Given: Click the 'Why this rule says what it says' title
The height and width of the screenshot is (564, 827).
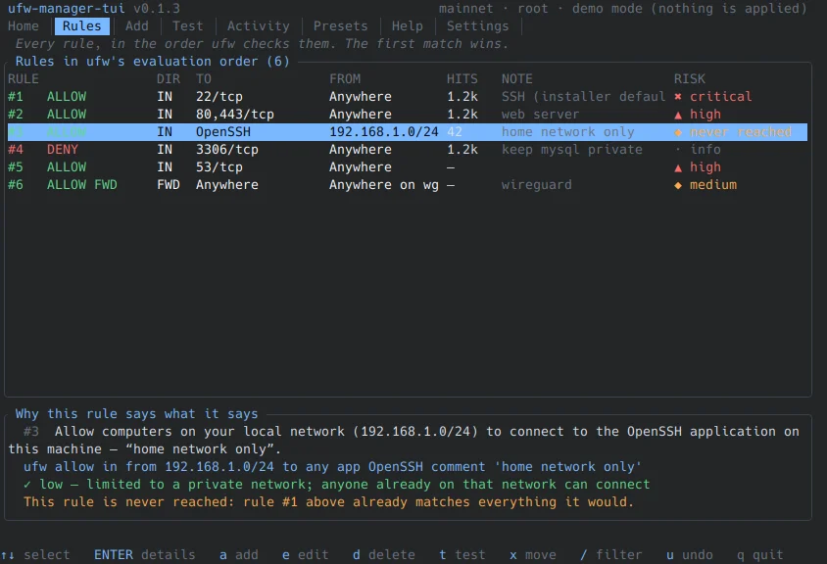Looking at the screenshot, I should (136, 414).
